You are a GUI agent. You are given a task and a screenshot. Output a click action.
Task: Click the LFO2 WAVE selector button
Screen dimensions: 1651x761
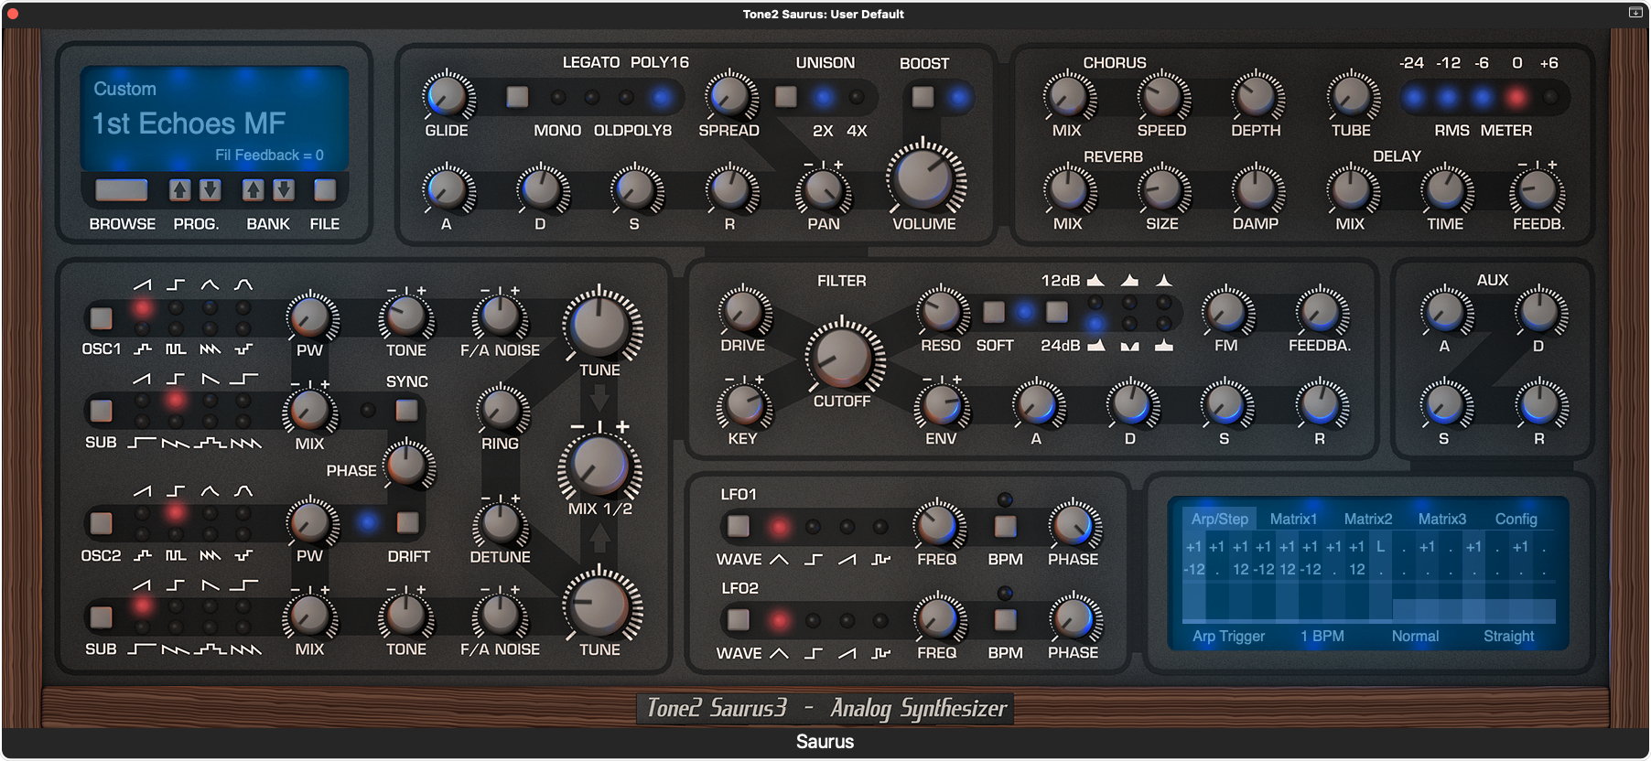pyautogui.click(x=738, y=619)
